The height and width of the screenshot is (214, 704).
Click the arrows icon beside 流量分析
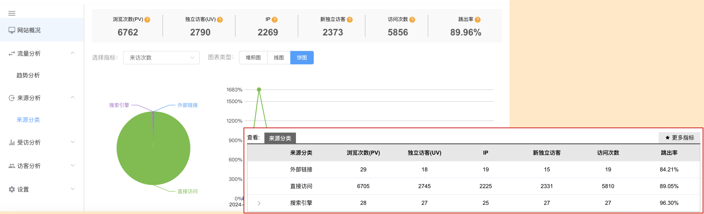12,54
